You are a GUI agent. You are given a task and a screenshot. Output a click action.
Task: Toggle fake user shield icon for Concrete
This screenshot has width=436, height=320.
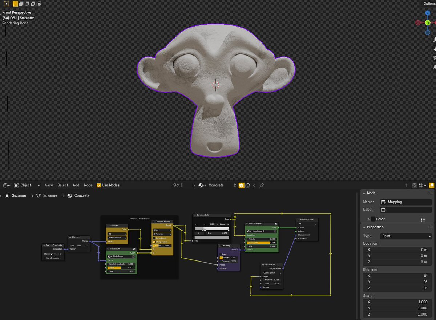tap(241, 185)
